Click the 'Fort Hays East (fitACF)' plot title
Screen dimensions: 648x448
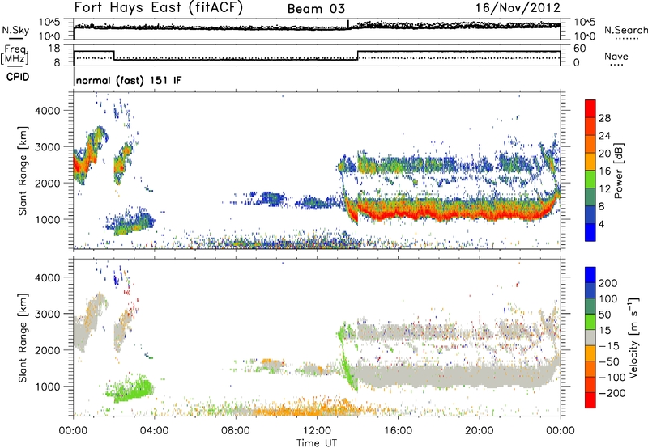(158, 7)
